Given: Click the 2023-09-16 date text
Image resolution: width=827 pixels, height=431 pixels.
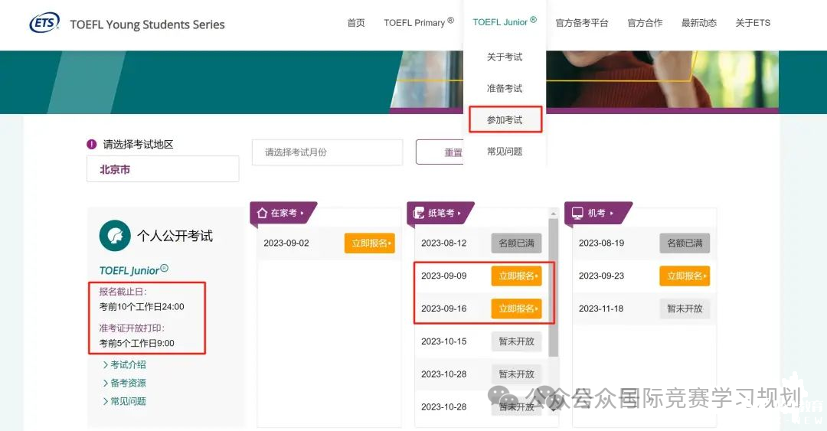Looking at the screenshot, I should [x=444, y=309].
